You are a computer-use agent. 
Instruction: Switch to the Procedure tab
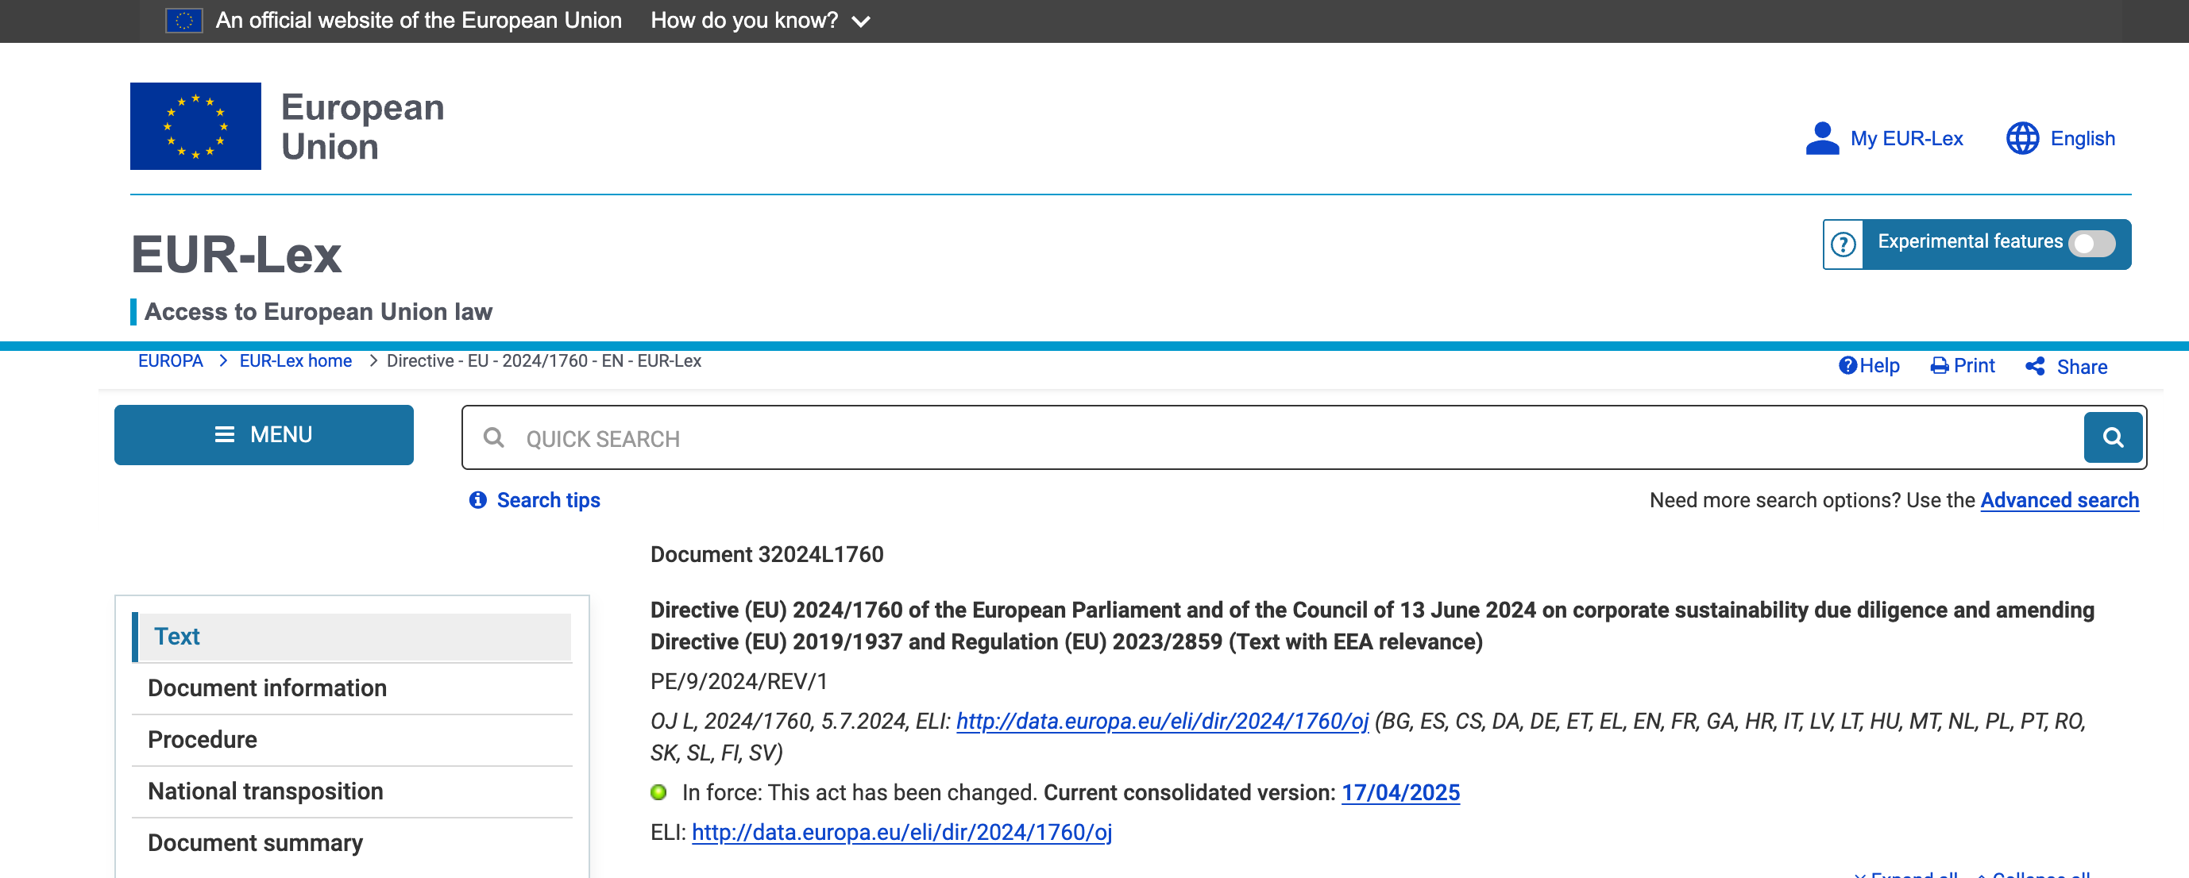click(x=203, y=739)
